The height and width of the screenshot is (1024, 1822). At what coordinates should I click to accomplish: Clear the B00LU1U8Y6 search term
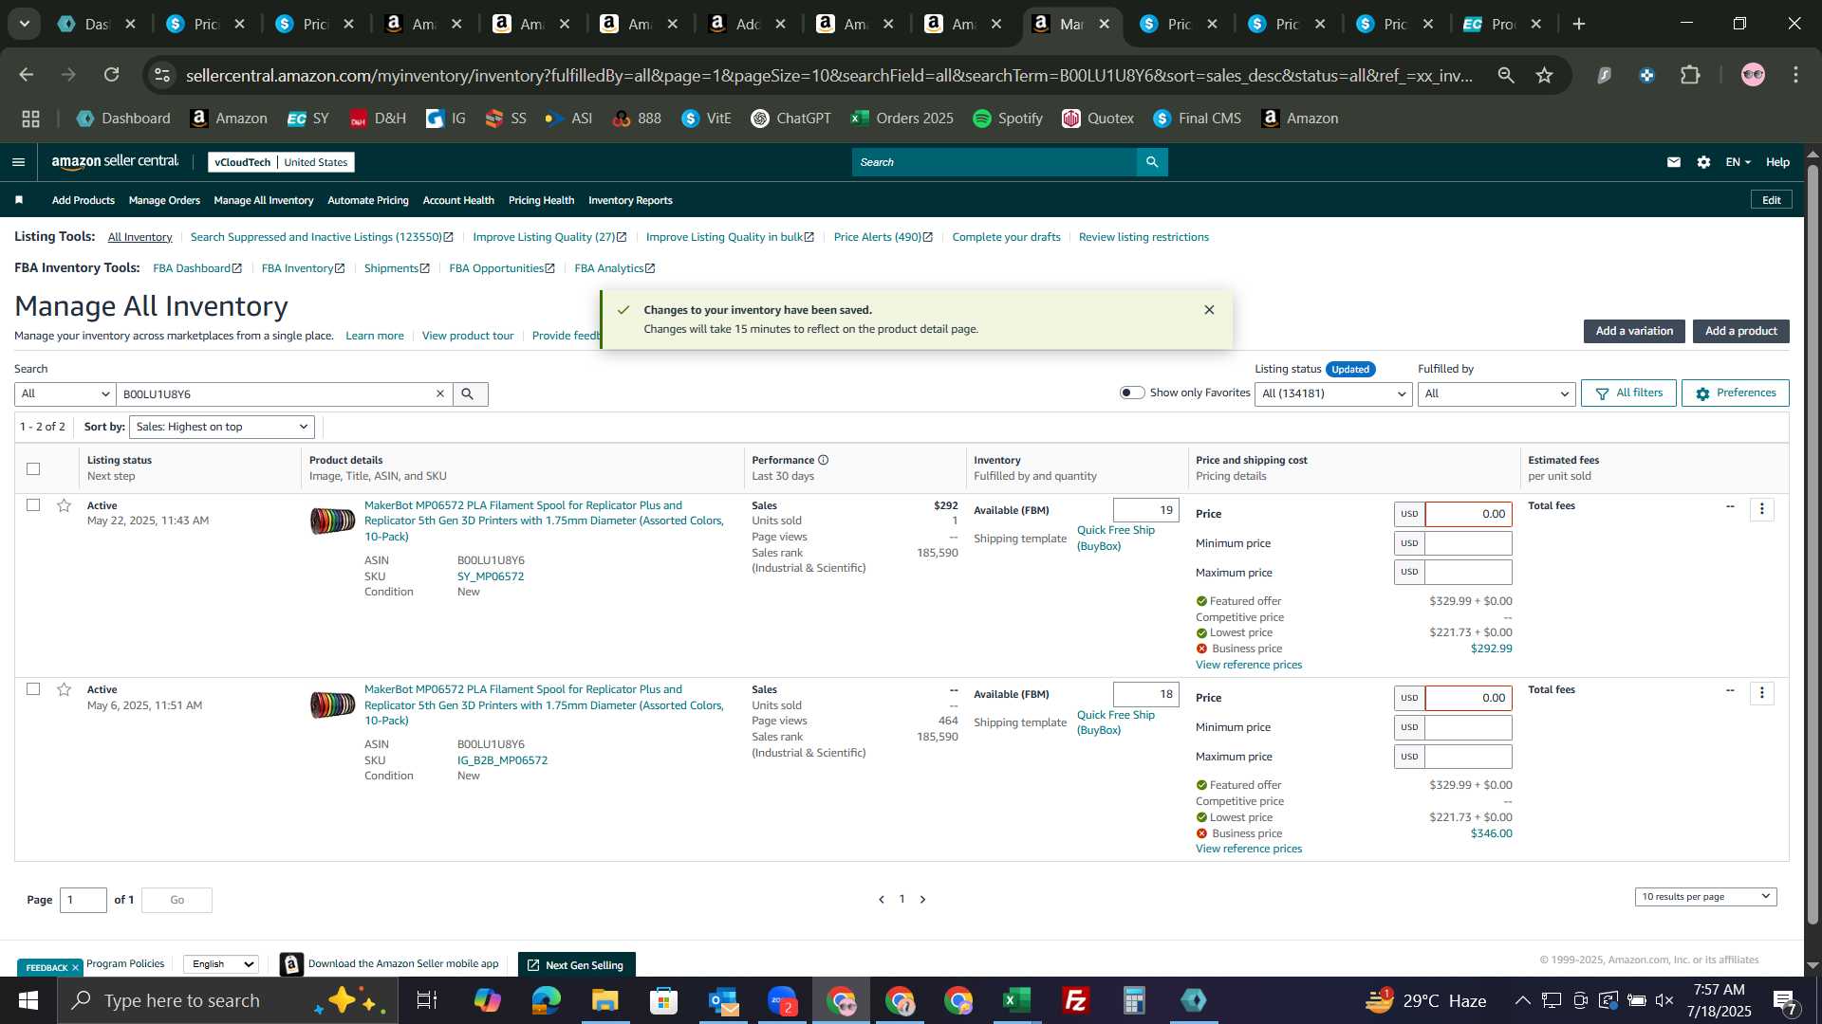(439, 393)
